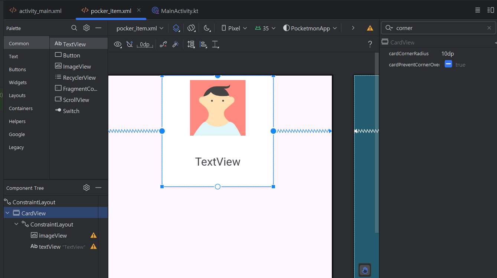Open the Pack tool menu
Viewport: 497px width, 278px height.
pyautogui.click(x=191, y=44)
